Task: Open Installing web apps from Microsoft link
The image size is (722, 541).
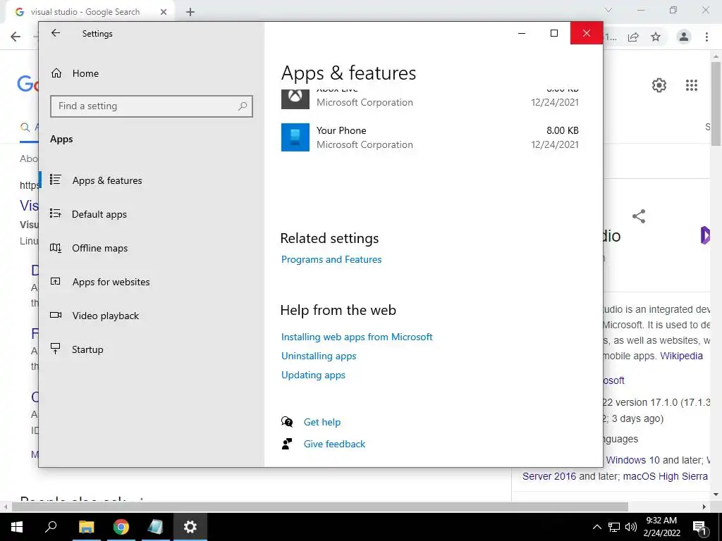Action: [x=357, y=337]
